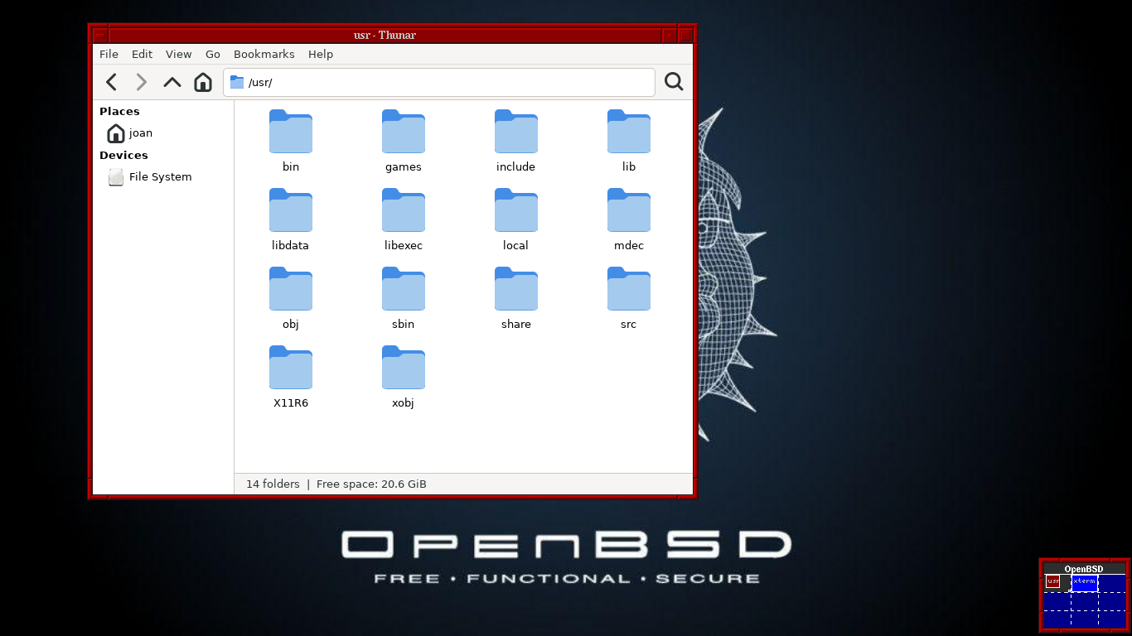Click the OpenBSD pager title label

[1084, 569]
